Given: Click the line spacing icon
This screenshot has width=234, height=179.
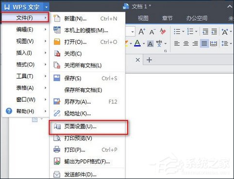Looking at the screenshot, I should coord(225,44).
